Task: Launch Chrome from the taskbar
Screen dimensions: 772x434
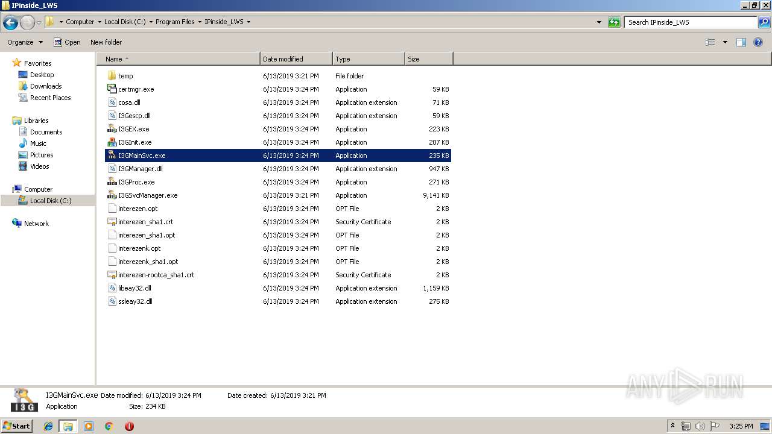Action: click(x=109, y=426)
